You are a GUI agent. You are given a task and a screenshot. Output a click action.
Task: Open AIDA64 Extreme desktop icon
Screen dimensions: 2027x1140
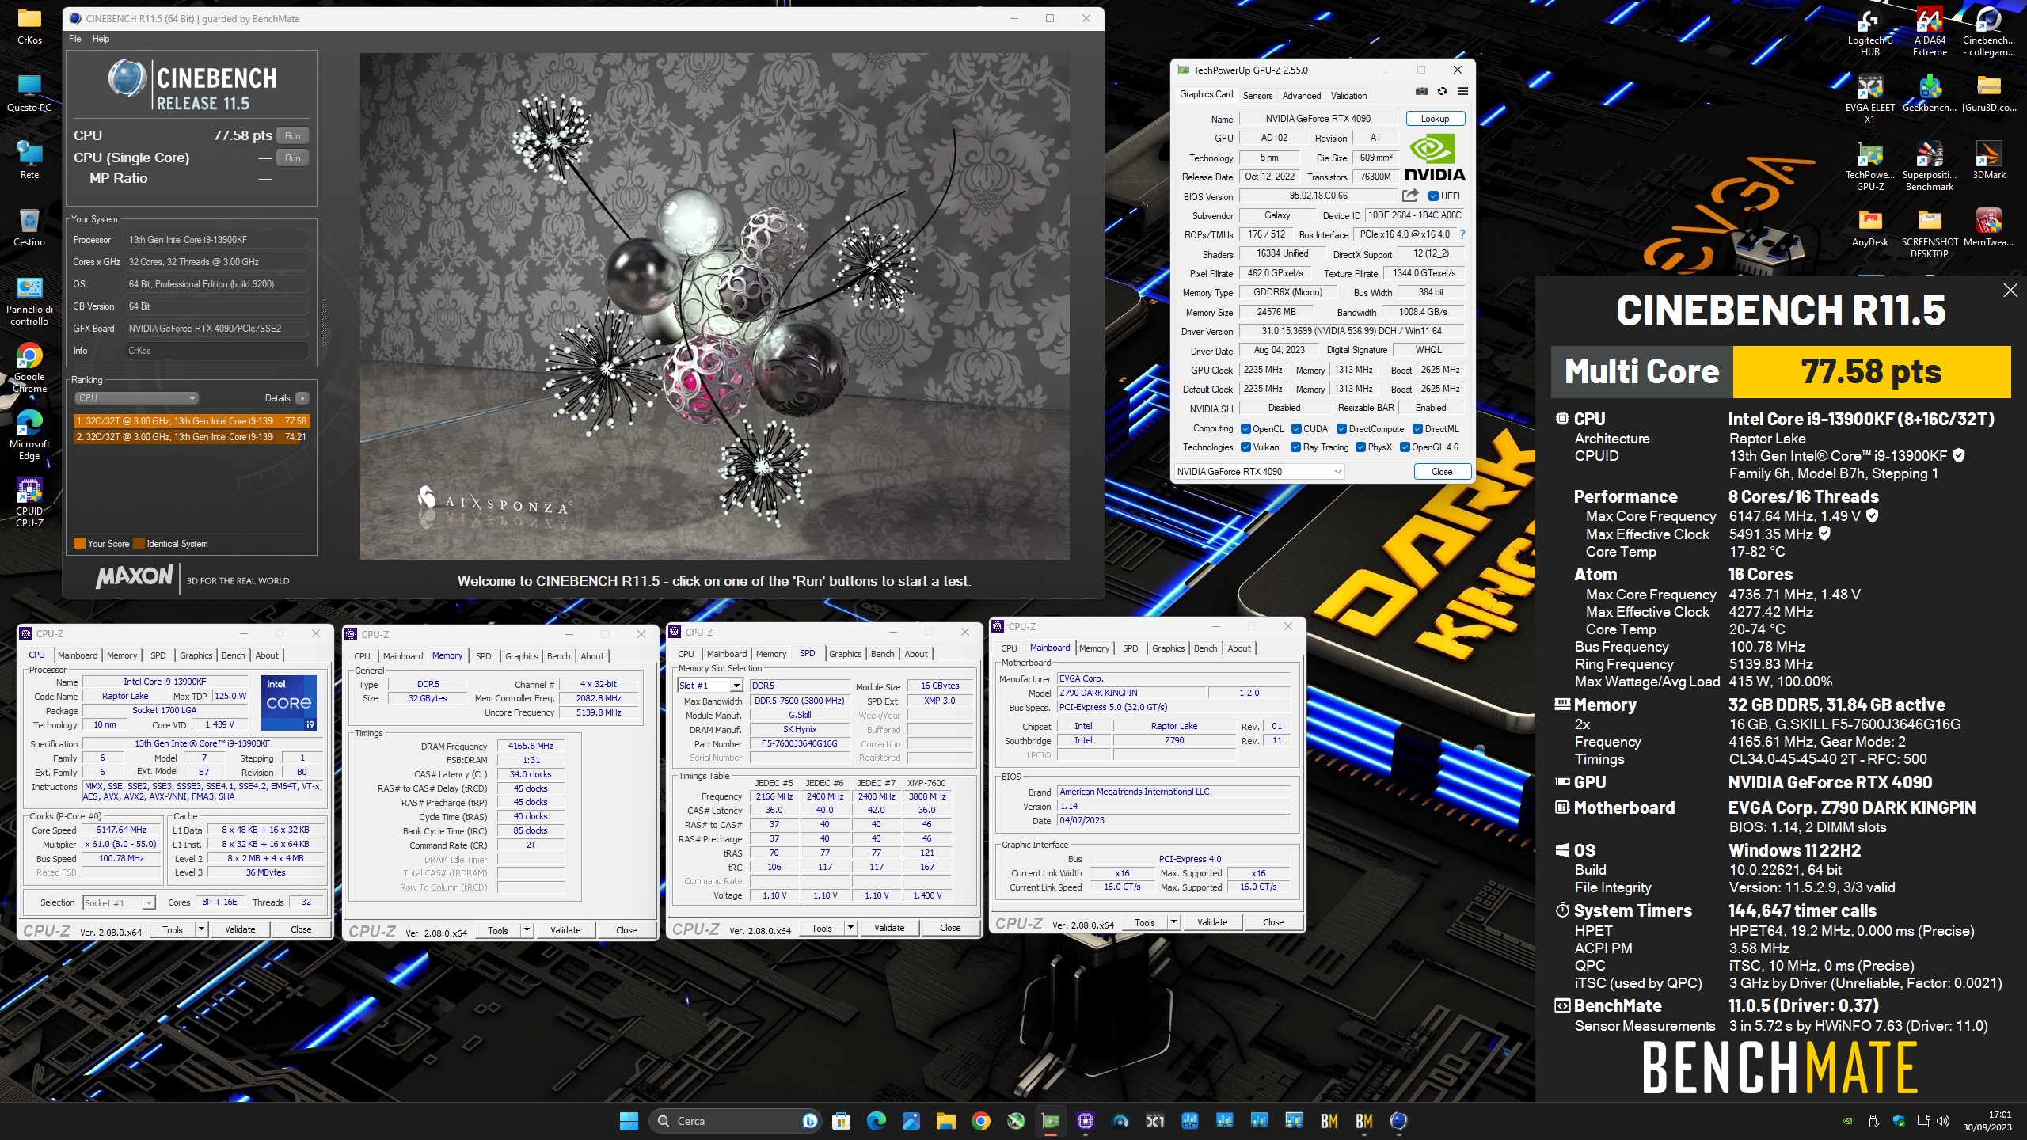(x=1930, y=32)
